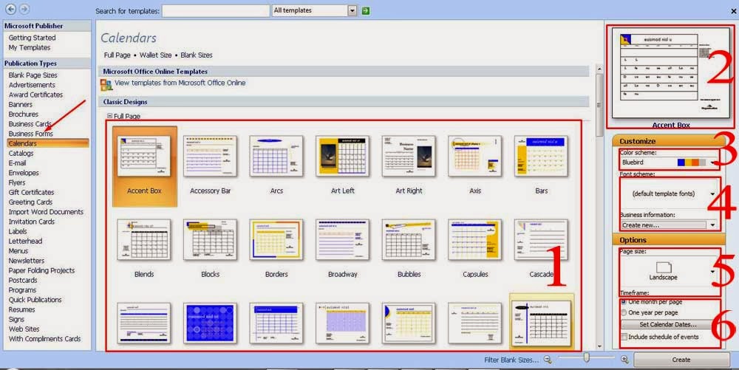Click the thumbnail zoom slider handle
739x370 pixels.
[x=586, y=358]
